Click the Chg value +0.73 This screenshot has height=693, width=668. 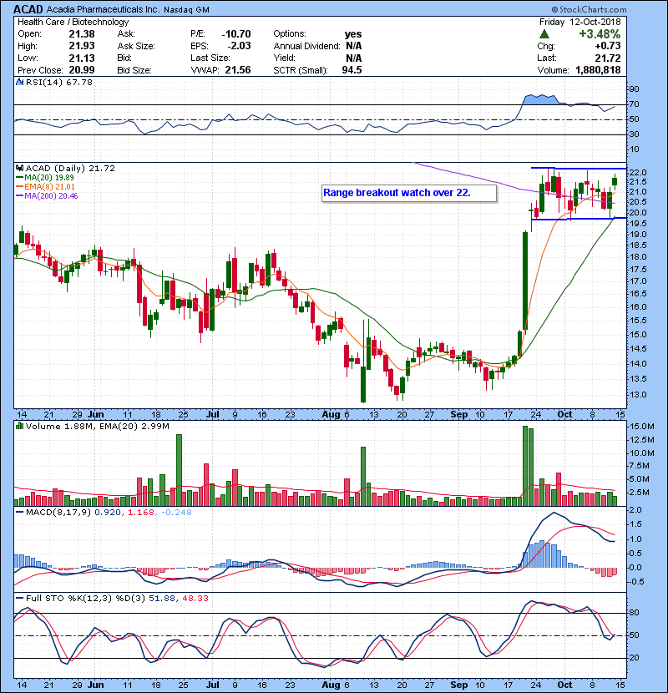(608, 46)
